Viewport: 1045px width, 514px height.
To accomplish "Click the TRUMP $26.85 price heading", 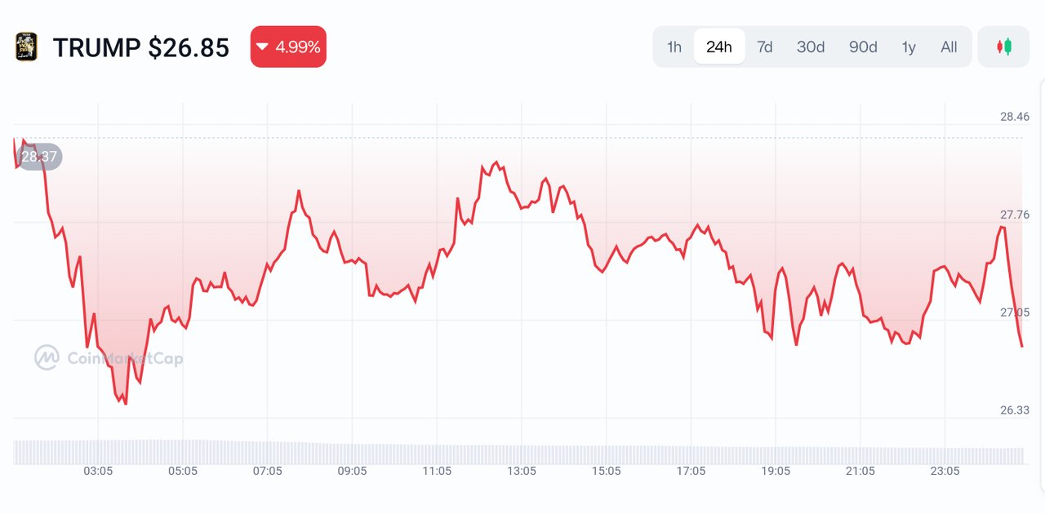I will pos(141,47).
